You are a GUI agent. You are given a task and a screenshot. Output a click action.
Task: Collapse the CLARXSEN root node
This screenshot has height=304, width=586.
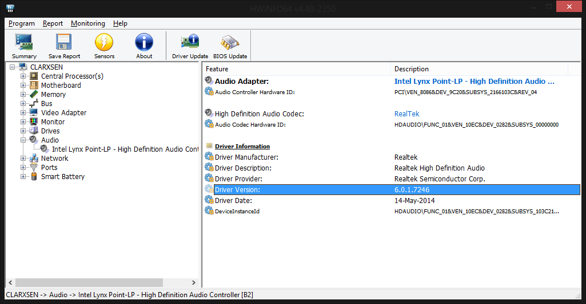point(13,67)
